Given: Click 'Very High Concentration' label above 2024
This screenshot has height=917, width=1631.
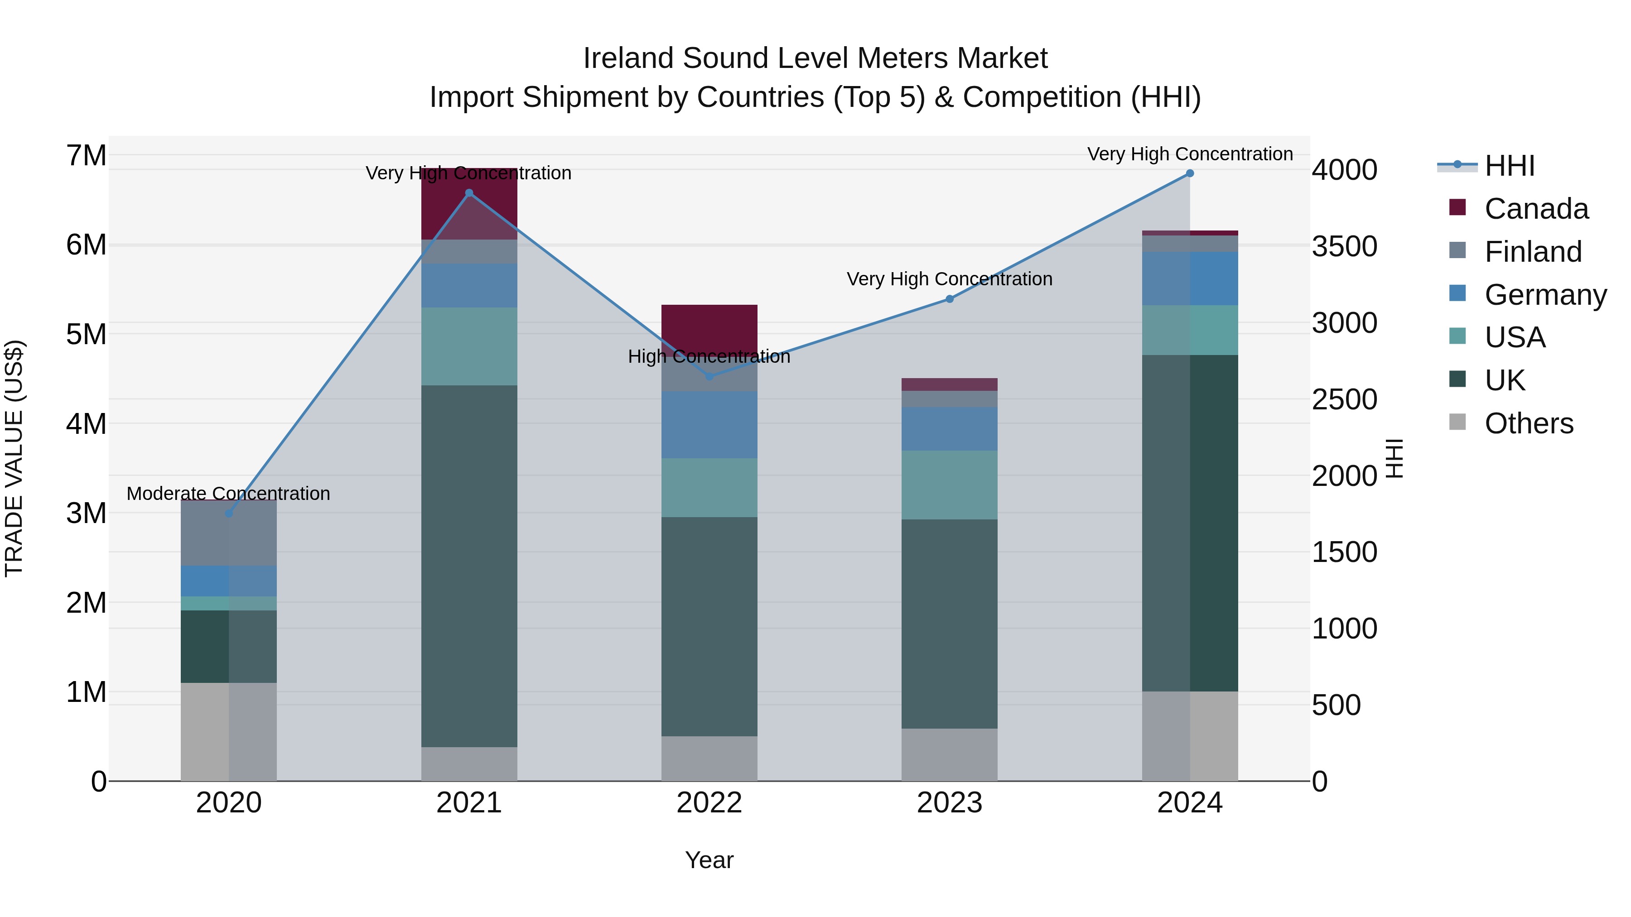Looking at the screenshot, I should tap(1190, 154).
